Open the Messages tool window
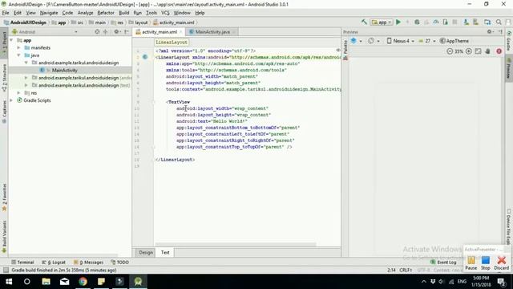Viewport: 513px width, 289px height. click(x=89, y=263)
